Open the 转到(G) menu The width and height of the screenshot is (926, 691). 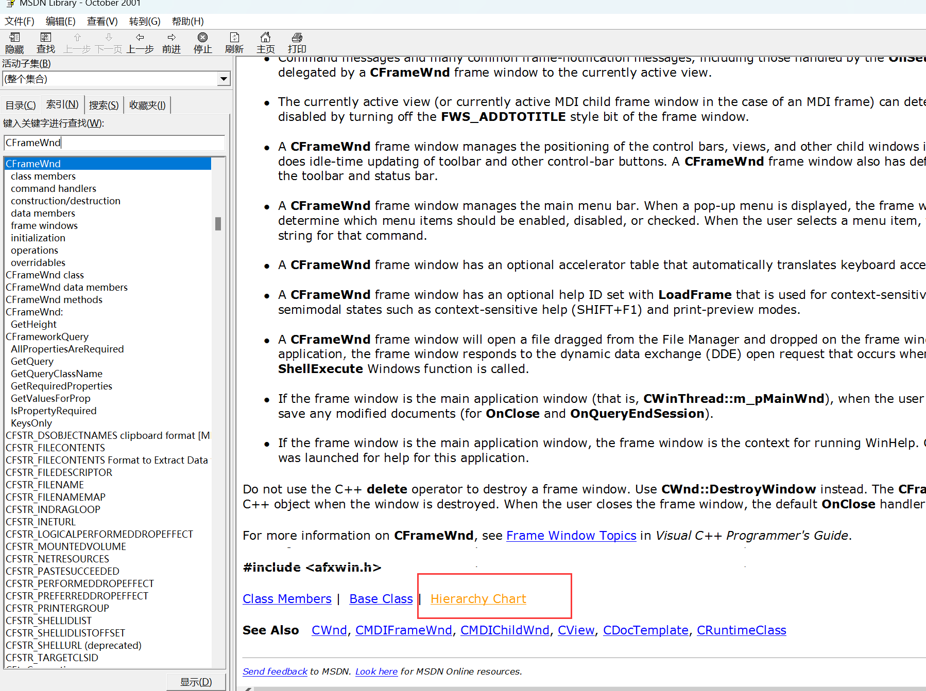145,21
